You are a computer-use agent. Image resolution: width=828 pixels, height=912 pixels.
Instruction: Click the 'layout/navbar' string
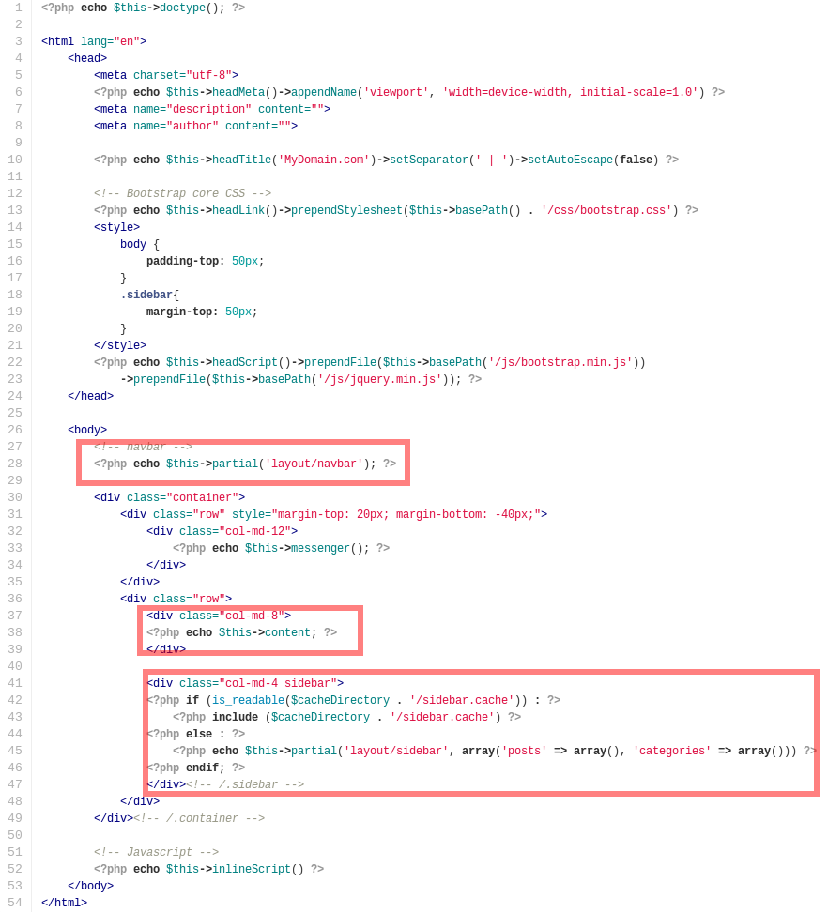[x=314, y=464]
